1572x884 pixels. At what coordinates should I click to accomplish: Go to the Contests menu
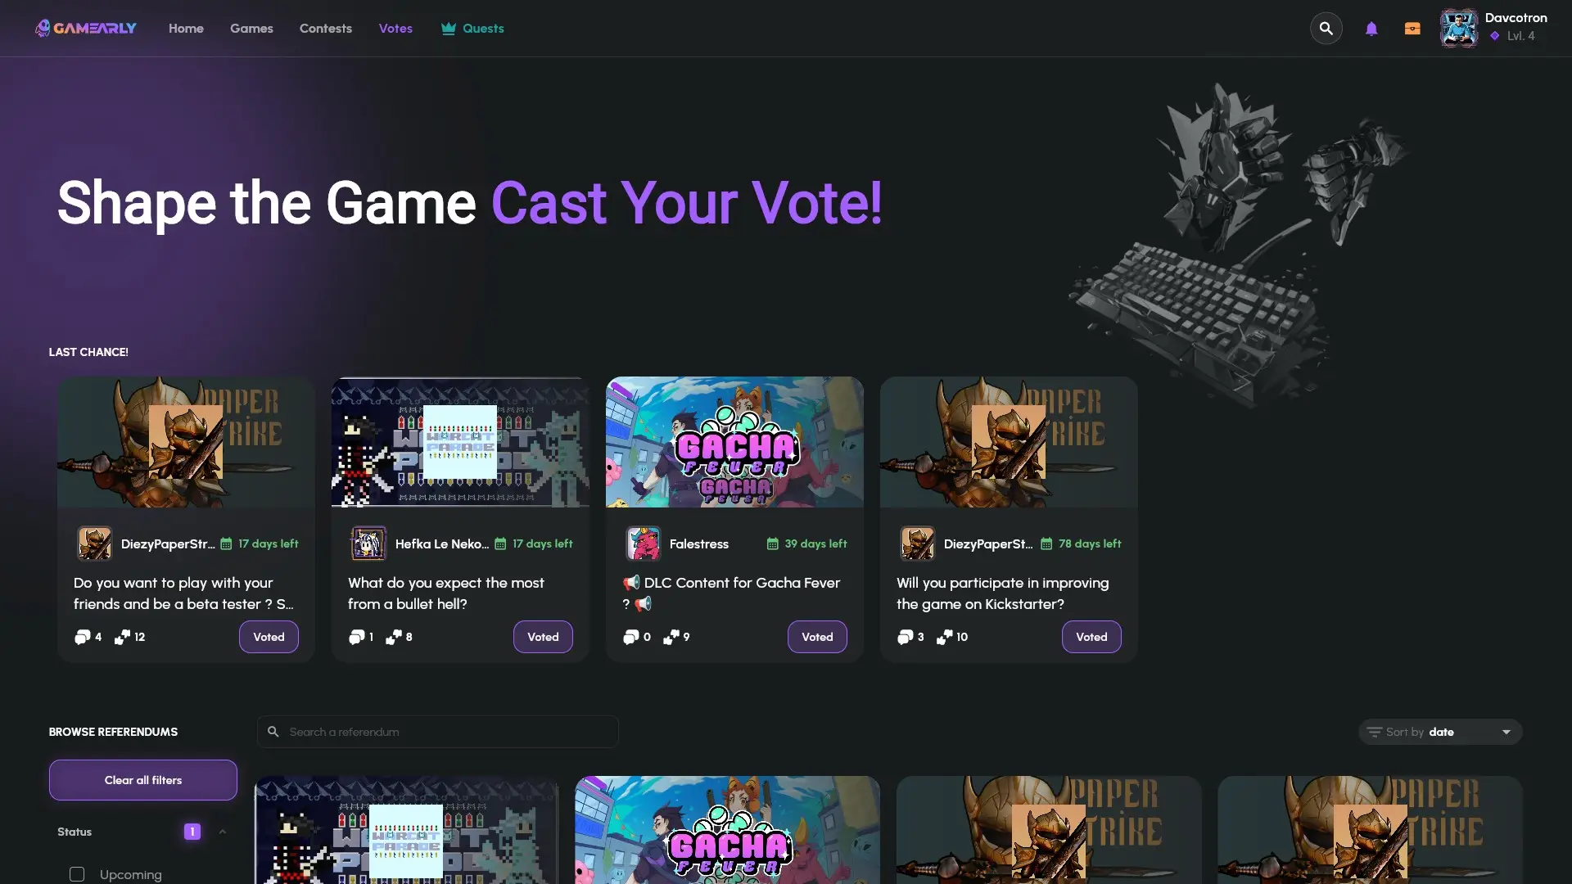pyautogui.click(x=326, y=29)
